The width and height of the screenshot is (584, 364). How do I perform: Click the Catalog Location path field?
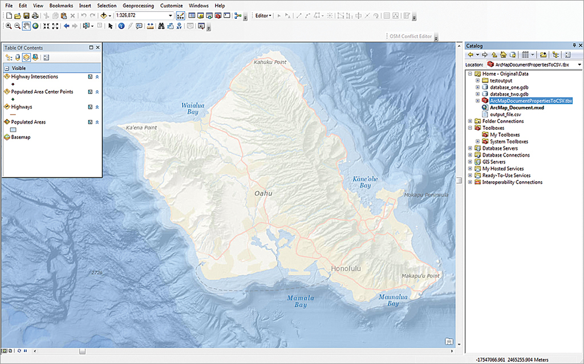coord(530,65)
